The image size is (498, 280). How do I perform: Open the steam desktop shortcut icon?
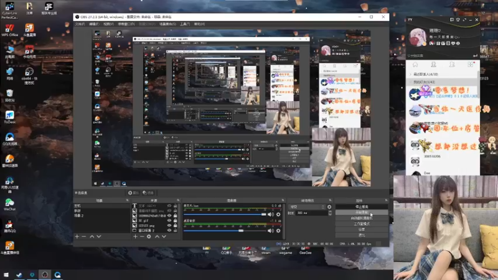pos(266,251)
